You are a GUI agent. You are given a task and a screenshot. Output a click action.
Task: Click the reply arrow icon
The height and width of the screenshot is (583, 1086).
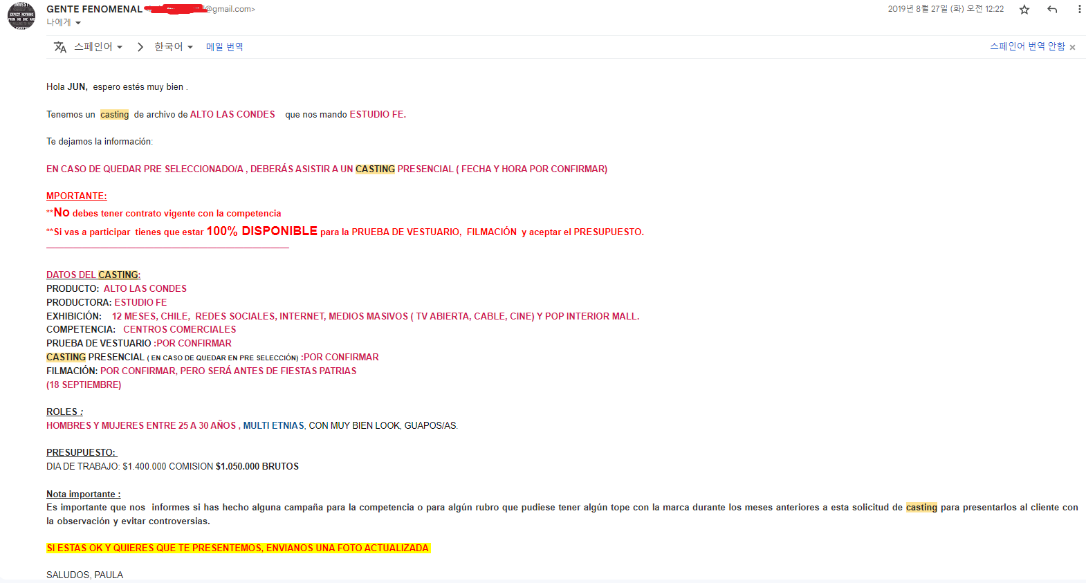pos(1052,10)
